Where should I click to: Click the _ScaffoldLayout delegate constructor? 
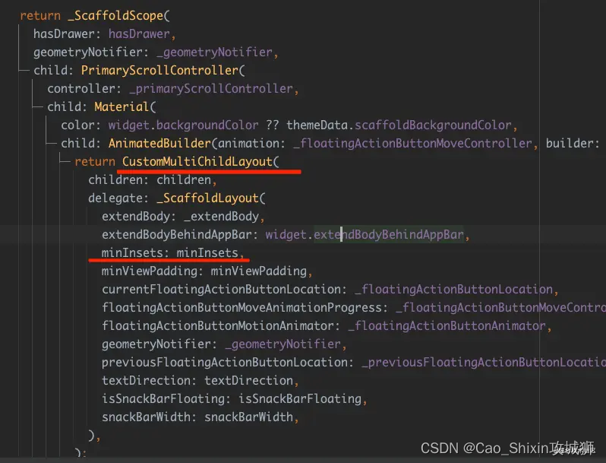pyautogui.click(x=208, y=198)
